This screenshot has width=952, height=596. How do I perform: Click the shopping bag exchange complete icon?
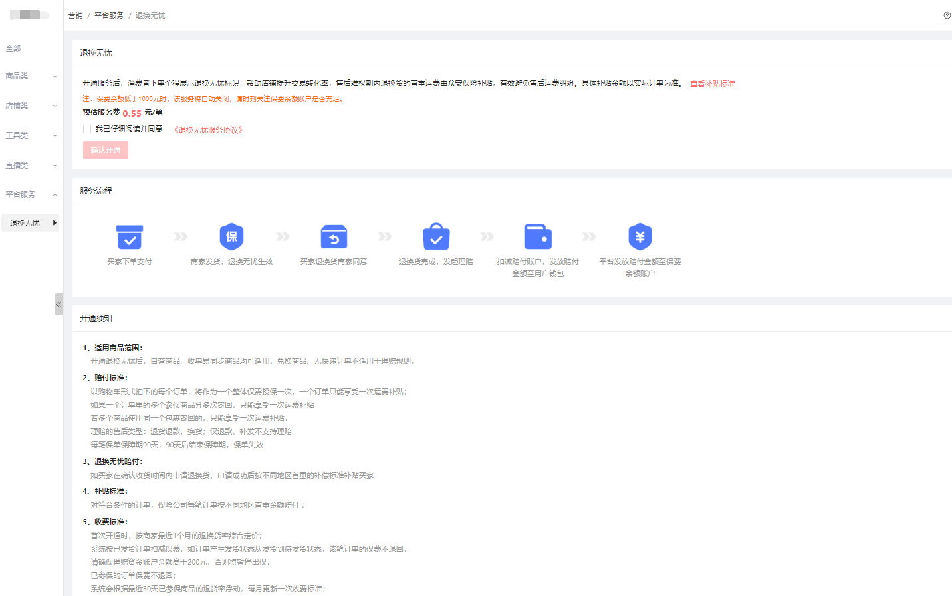436,236
